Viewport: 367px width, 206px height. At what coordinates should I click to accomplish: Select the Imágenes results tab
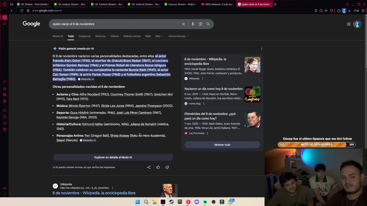(x=85, y=36)
